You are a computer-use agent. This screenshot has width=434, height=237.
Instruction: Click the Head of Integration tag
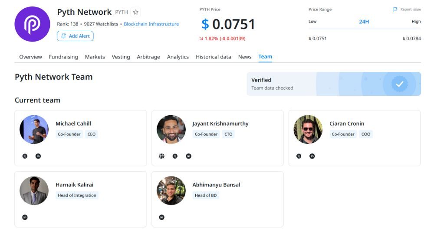pos(77,195)
